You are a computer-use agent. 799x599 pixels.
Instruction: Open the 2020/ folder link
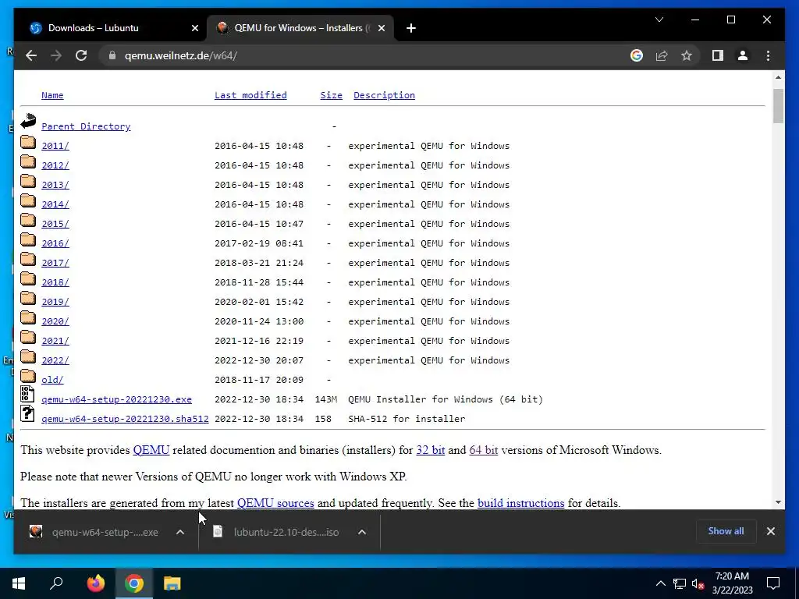click(x=55, y=321)
